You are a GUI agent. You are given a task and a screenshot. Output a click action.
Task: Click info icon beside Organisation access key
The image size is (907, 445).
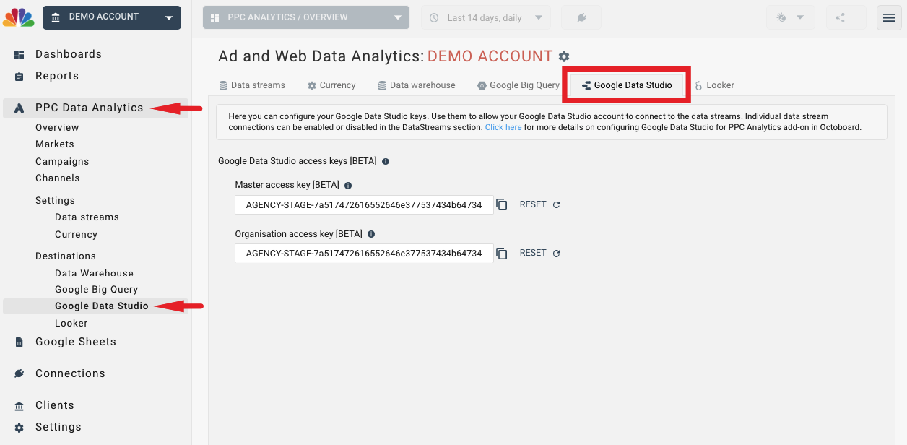[x=371, y=234]
